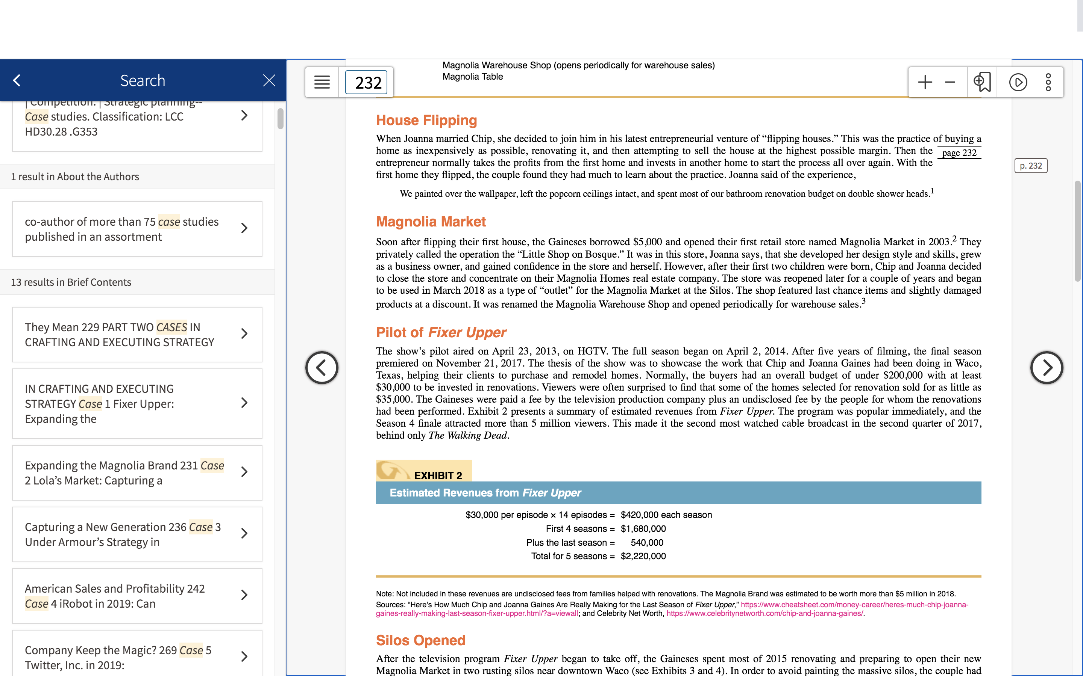1083x676 pixels.
Task: Open the 'They Mean 229 PART TWO CASES' result
Action: tap(137, 334)
